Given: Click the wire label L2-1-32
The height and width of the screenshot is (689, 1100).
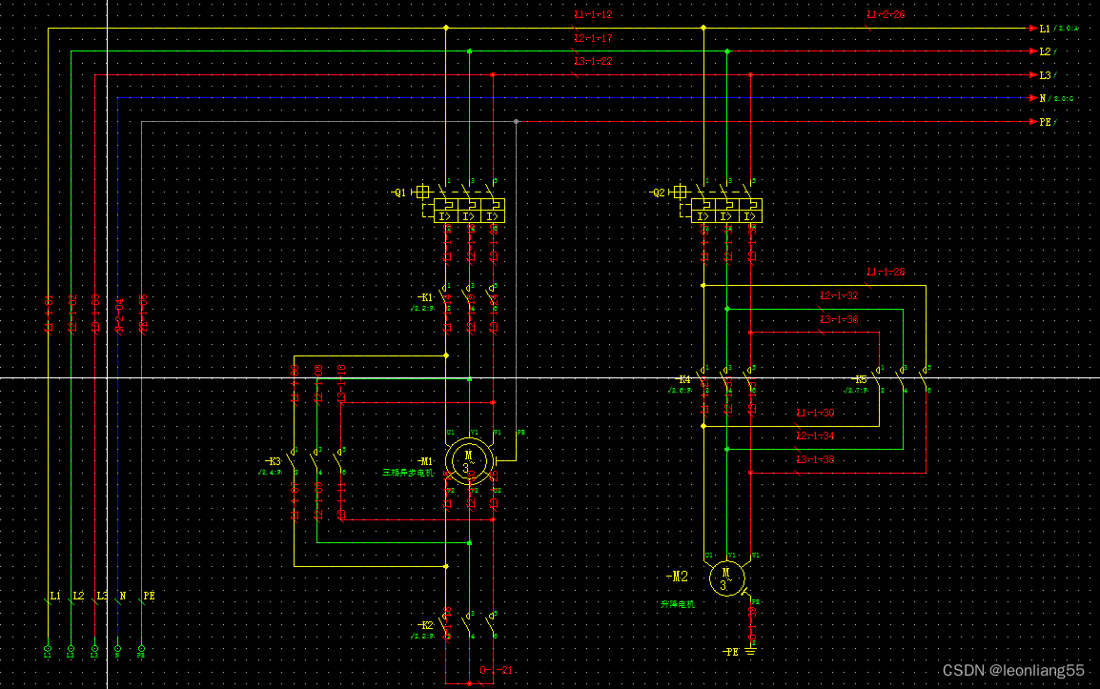Looking at the screenshot, I should tap(839, 295).
